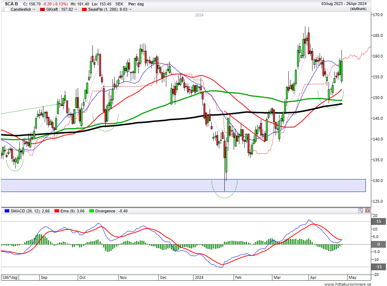Click the 170.0 price axis label
Image resolution: width=387 pixels, height=286 pixels.
(378, 15)
